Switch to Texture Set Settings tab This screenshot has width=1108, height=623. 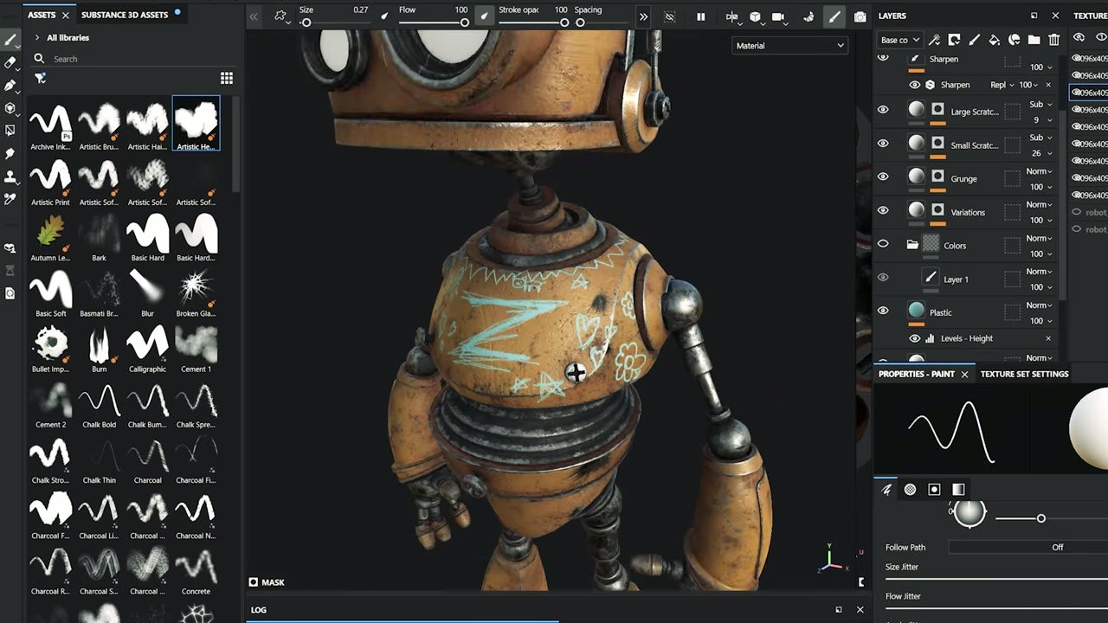pos(1025,374)
